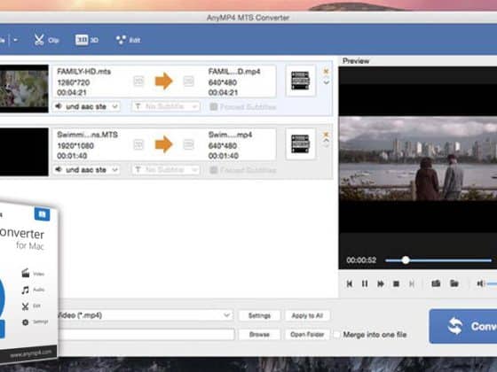
Task: Remove the Swimming item with the X
Action: pos(326,135)
